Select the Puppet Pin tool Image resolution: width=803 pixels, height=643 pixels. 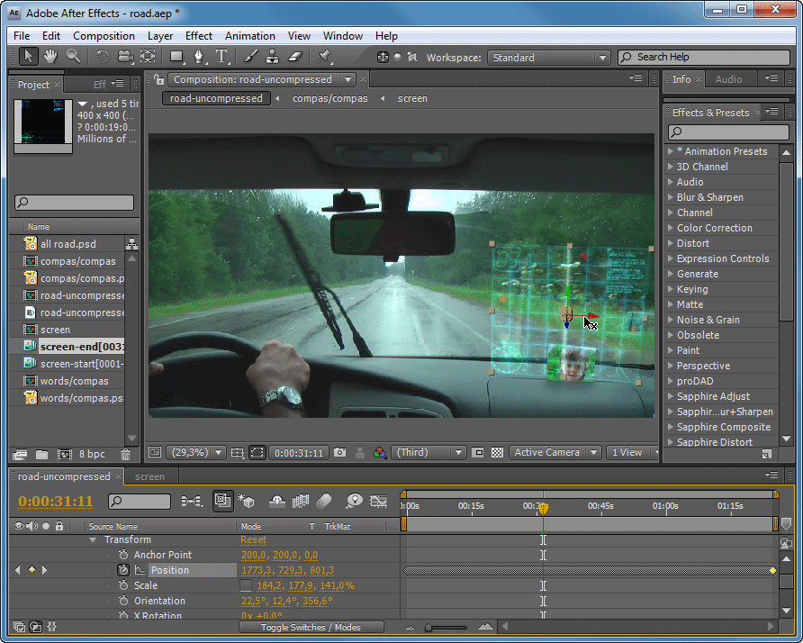click(x=324, y=57)
